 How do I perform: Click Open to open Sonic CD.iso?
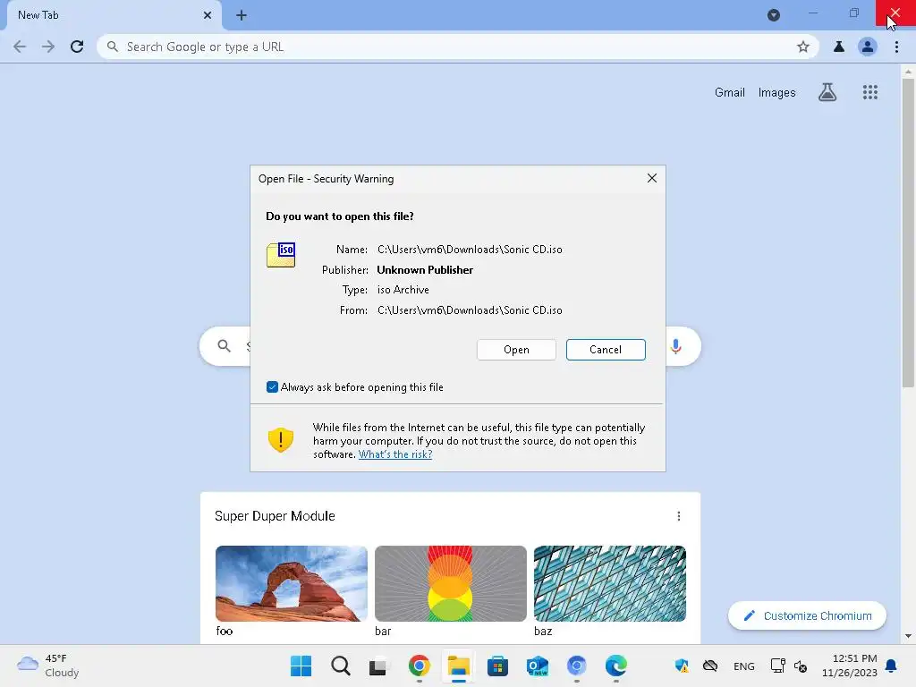tap(516, 350)
